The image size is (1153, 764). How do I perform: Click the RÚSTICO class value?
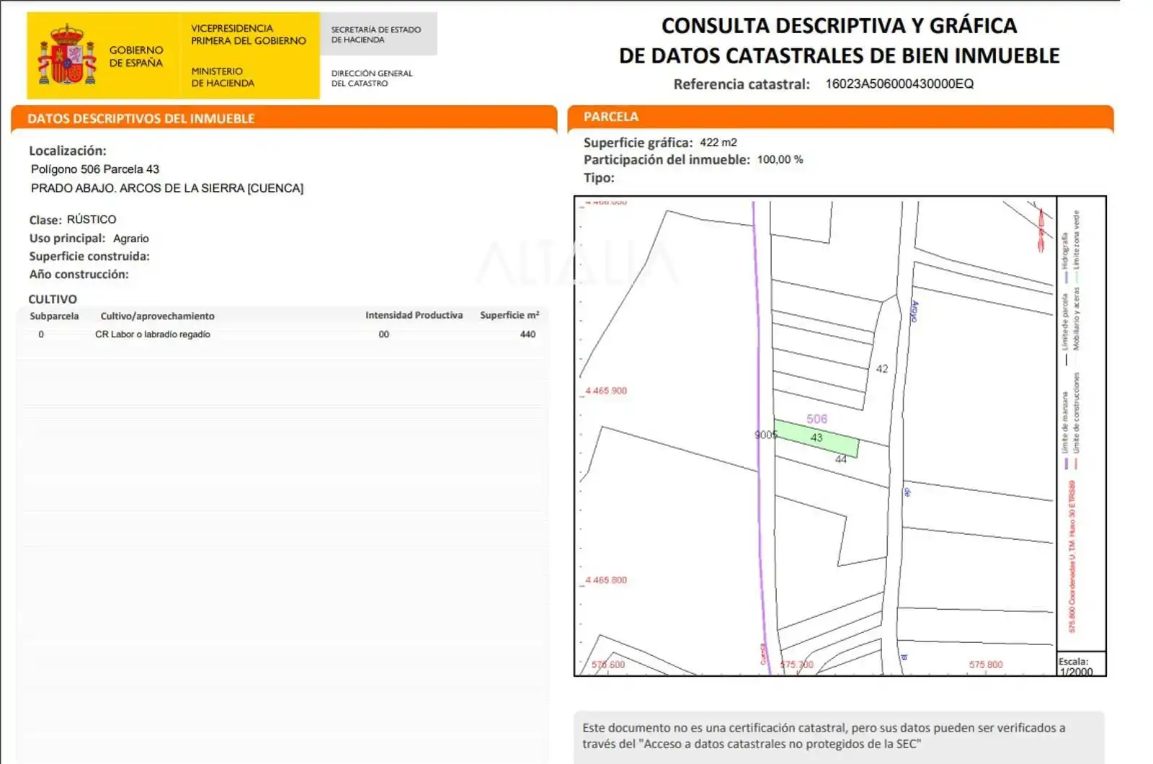[x=92, y=219]
